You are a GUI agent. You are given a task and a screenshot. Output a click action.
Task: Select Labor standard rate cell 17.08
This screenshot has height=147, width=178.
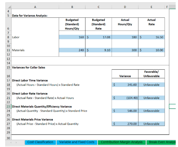point(98,37)
